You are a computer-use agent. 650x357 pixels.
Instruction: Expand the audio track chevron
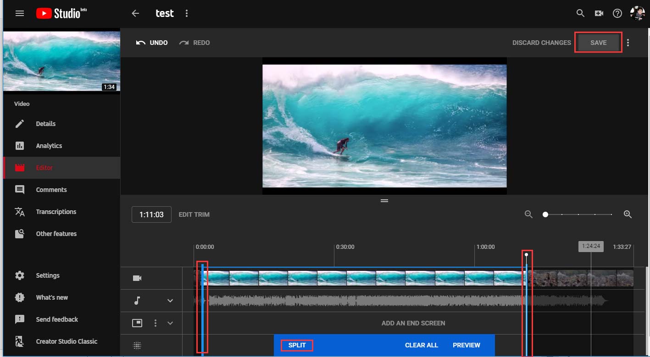(170, 300)
